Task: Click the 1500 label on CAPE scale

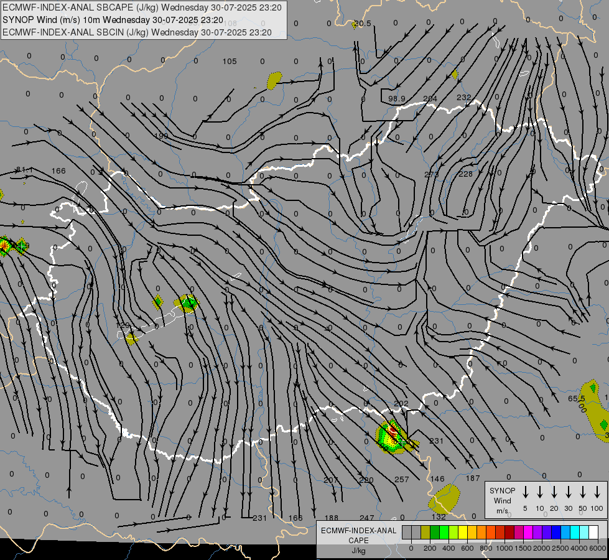Action: coord(523,548)
